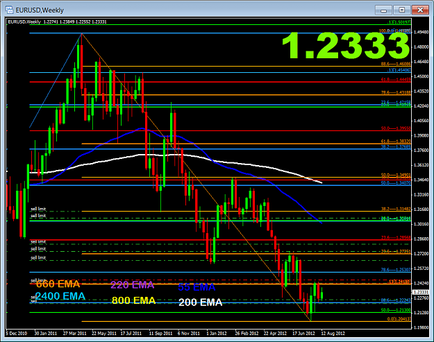The width and height of the screenshot is (434, 342).
Task: Select the 200 EMA label
Action: click(x=201, y=302)
